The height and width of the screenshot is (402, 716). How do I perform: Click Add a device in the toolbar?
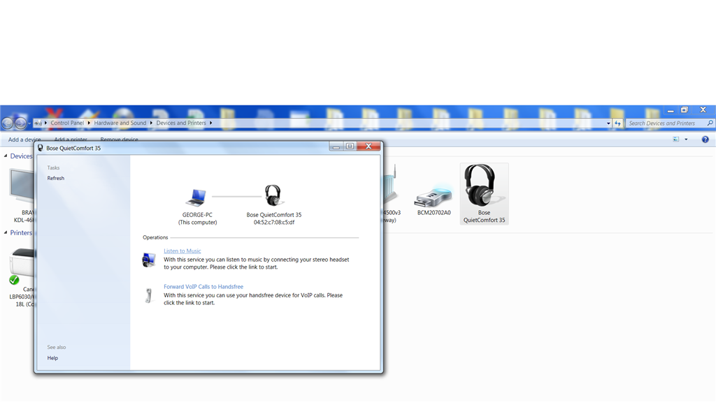click(24, 140)
